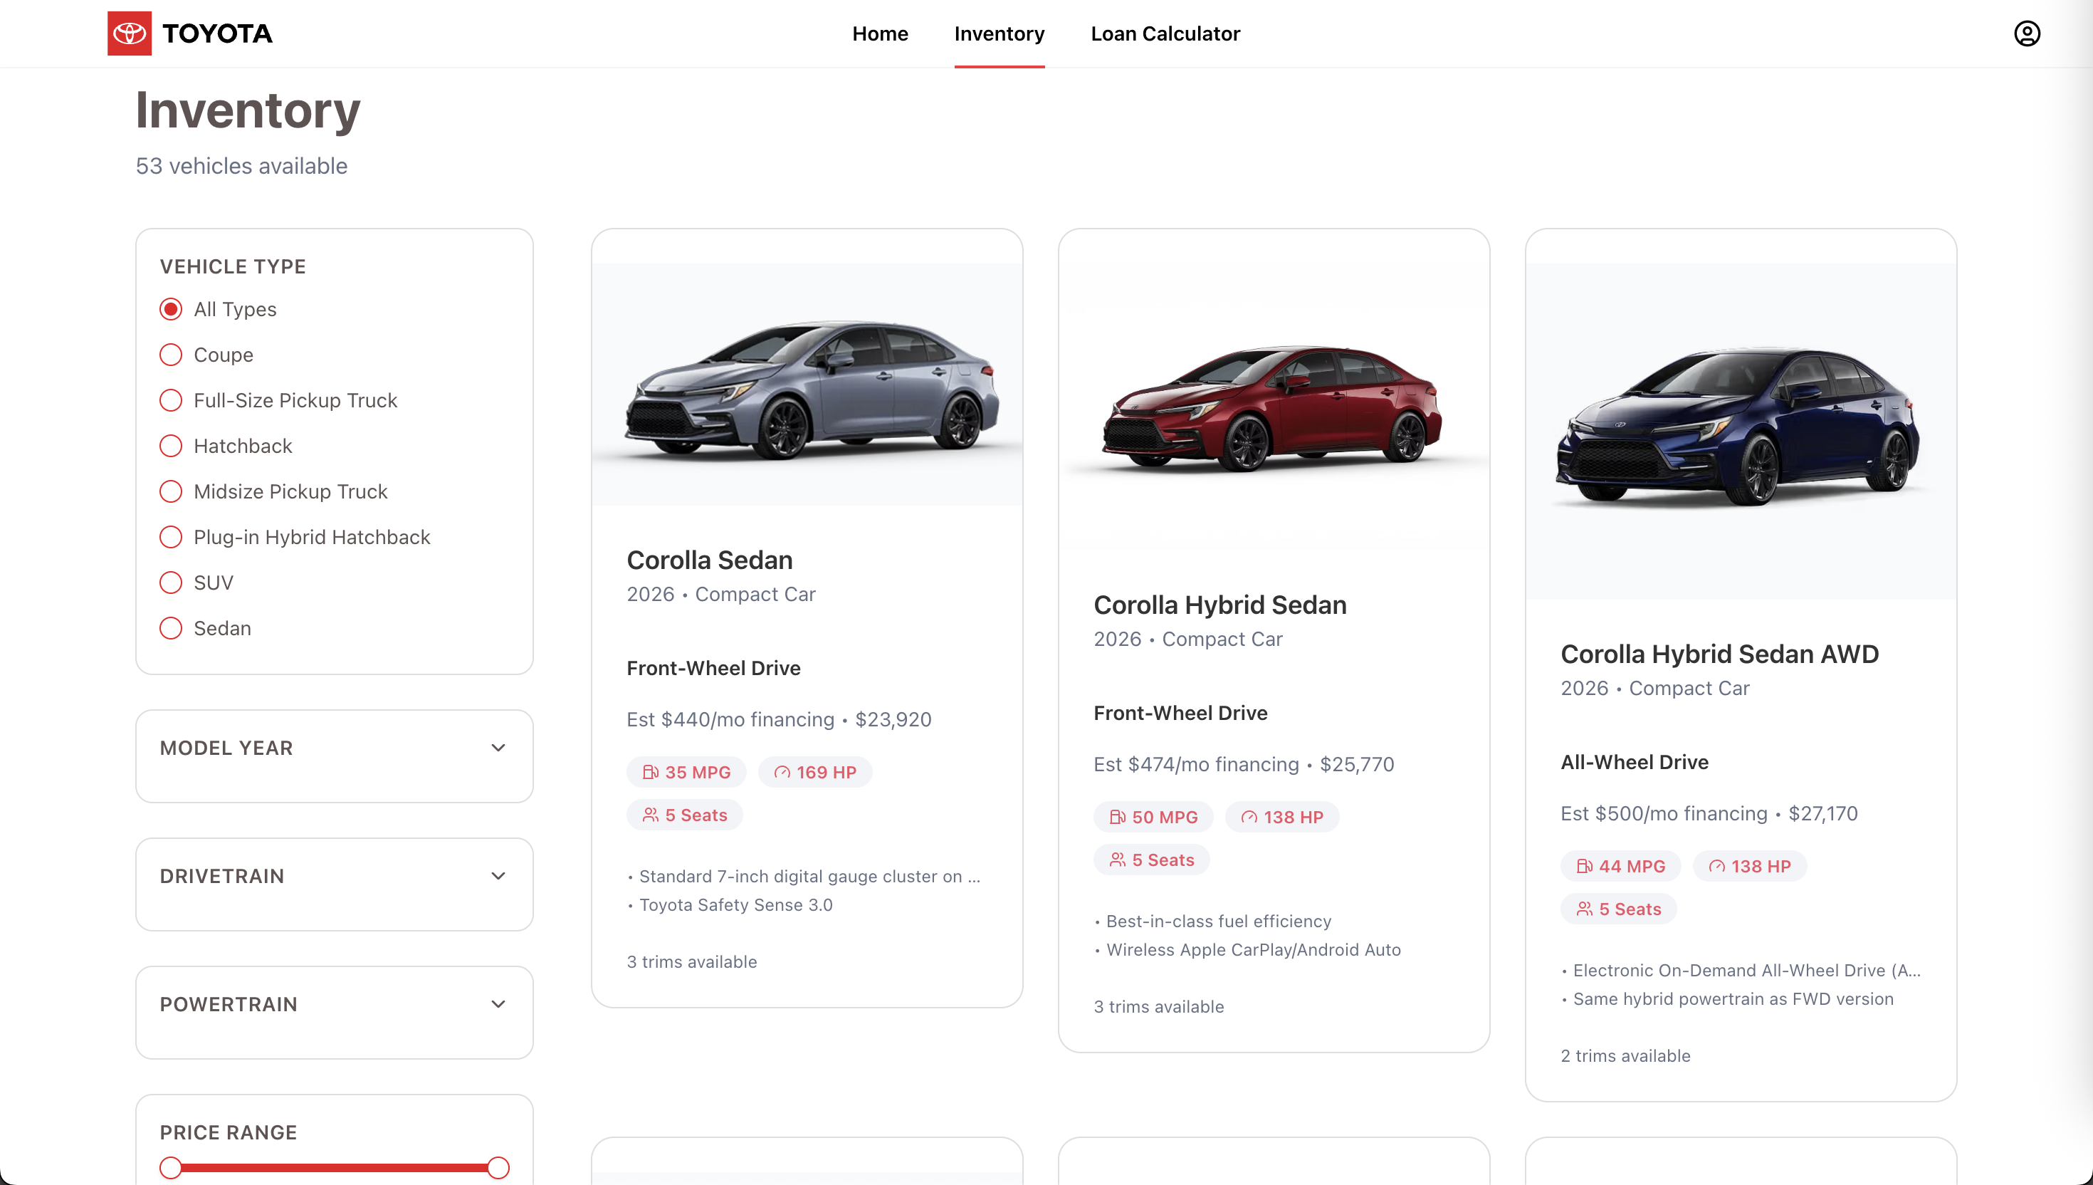Click the people icon on Corolla Sedan seats badge

click(650, 815)
